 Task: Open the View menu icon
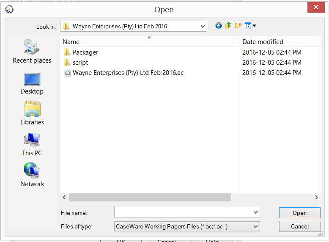248,26
